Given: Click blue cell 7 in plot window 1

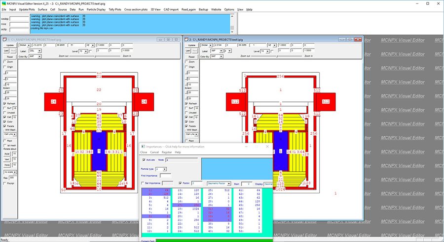Looking at the screenshot, I should coord(99,151).
